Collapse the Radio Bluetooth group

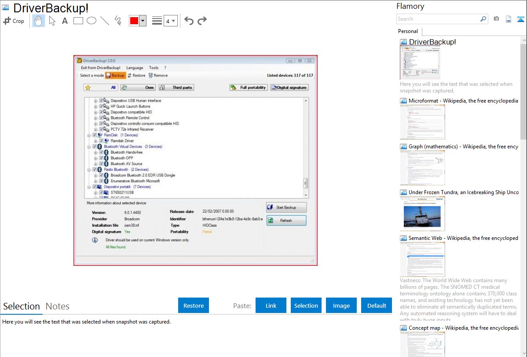[x=89, y=169]
